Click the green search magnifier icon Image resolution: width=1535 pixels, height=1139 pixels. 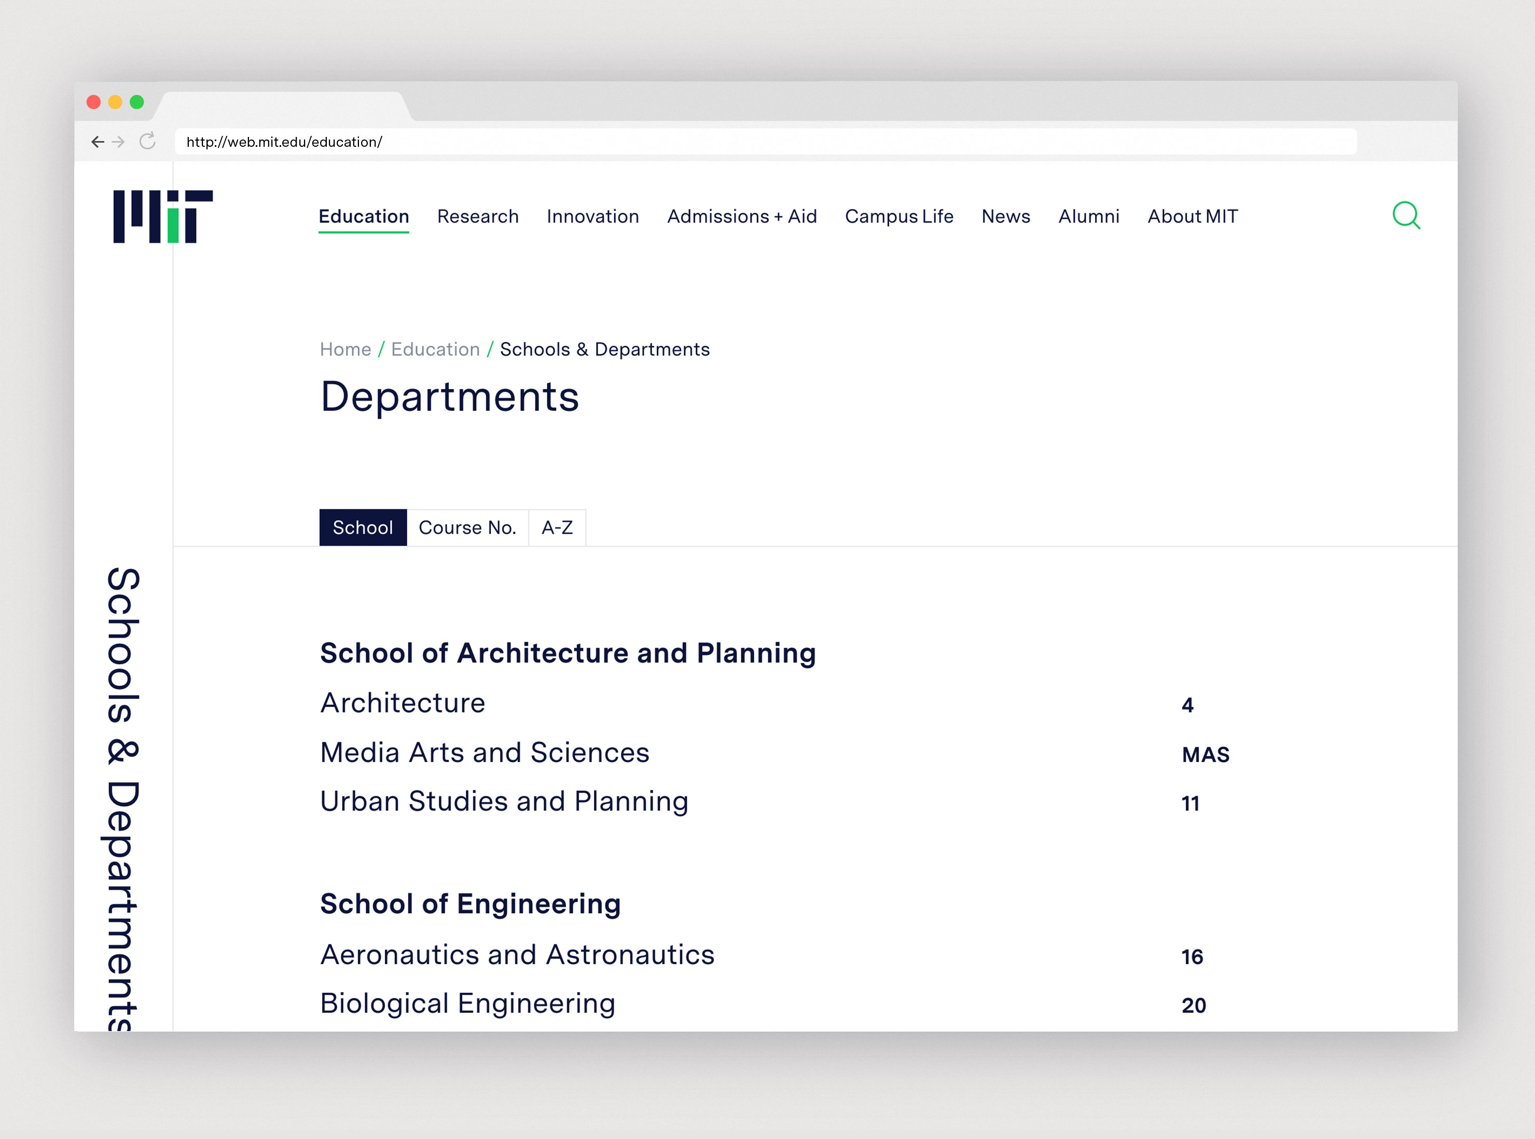click(x=1405, y=216)
